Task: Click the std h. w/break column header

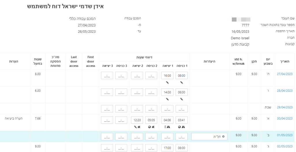Action: tap(238, 61)
